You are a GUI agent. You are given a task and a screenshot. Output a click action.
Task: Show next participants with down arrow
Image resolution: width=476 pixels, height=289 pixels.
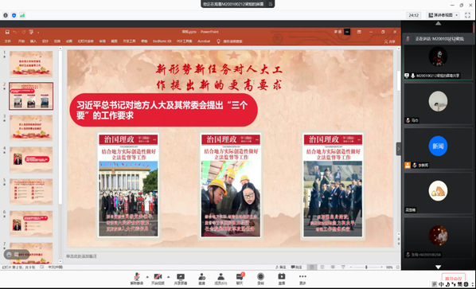pyautogui.click(x=438, y=268)
